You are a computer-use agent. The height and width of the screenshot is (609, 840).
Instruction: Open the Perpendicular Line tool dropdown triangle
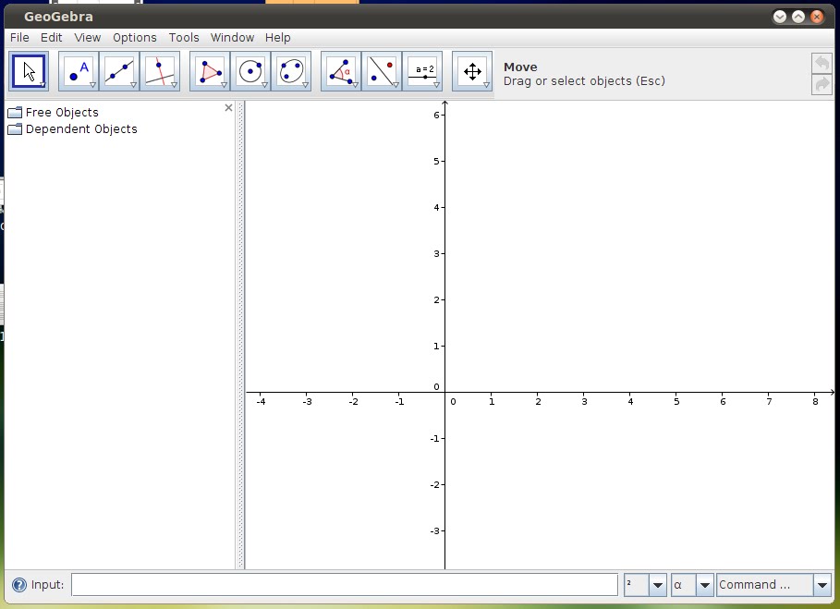(174, 85)
